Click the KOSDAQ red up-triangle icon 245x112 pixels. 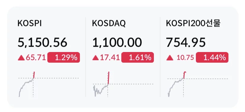[96, 58]
